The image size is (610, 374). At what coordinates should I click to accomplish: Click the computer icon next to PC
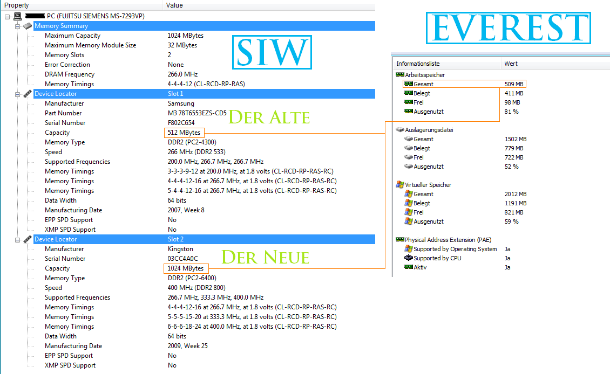17,16
